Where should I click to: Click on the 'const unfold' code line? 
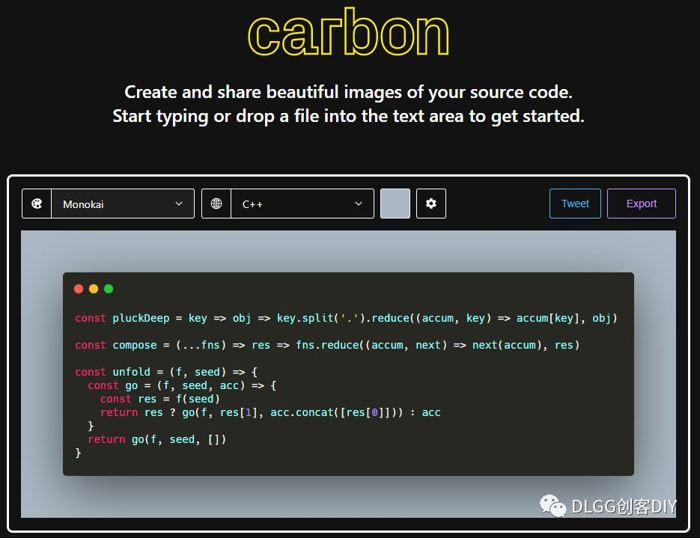point(166,372)
